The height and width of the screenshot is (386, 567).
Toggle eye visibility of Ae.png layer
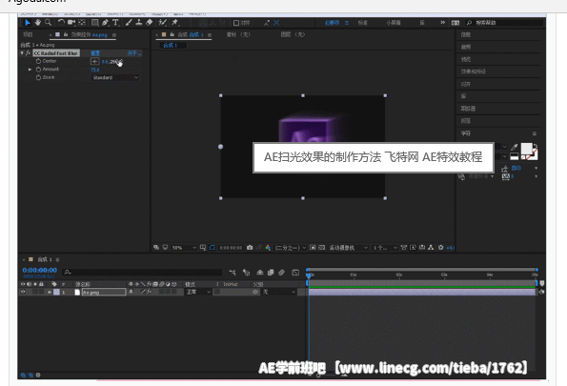[x=23, y=292]
